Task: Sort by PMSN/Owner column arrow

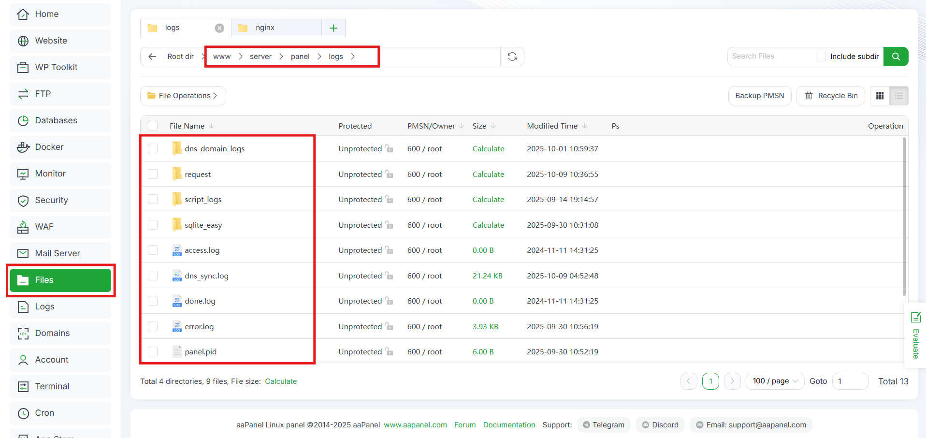Action: point(462,126)
